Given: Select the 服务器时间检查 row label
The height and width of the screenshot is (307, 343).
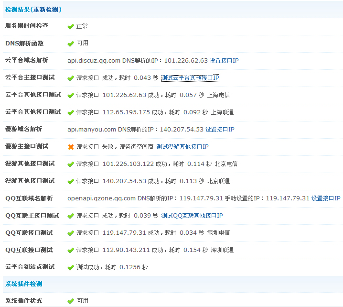Looking at the screenshot, I should 27,26.
